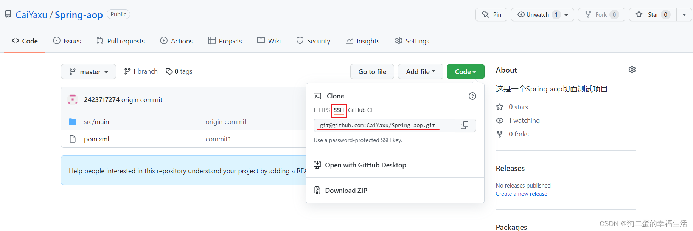Open the pom.xml file

[96, 139]
